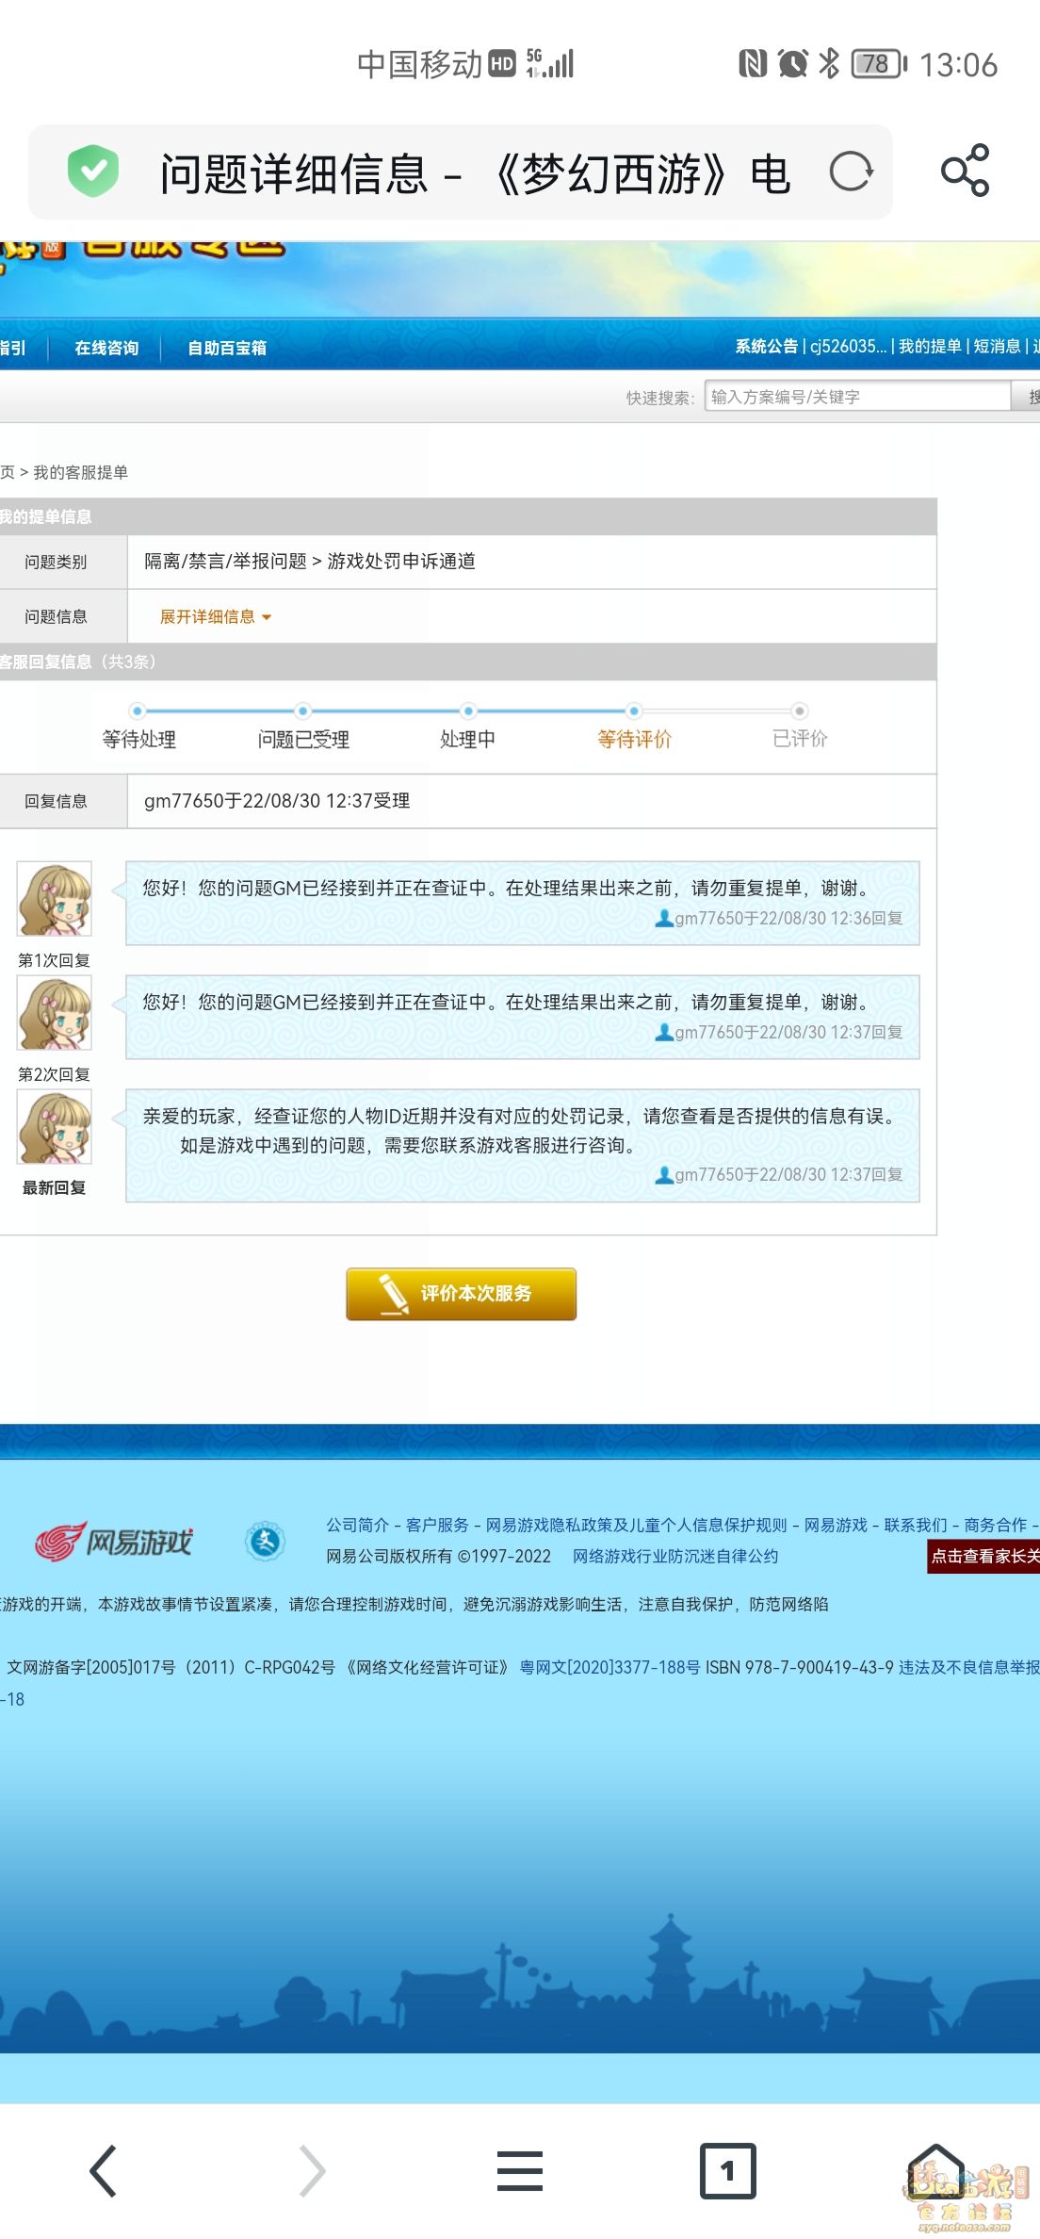This screenshot has width=1040, height=2239.
Task: Click the 等待评价 progress step
Action: tap(634, 739)
